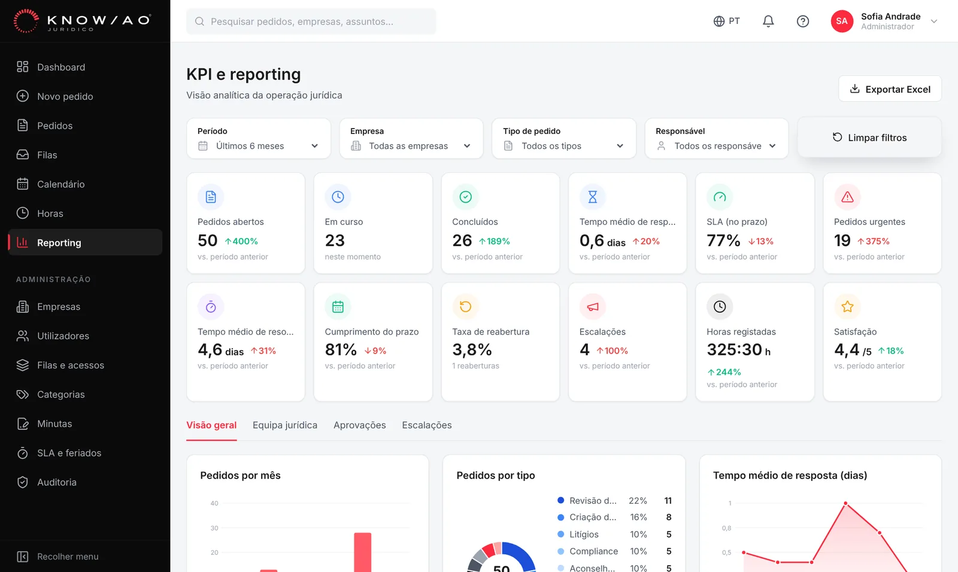Open Filas e acessos settings
958x572 pixels.
click(85, 366)
